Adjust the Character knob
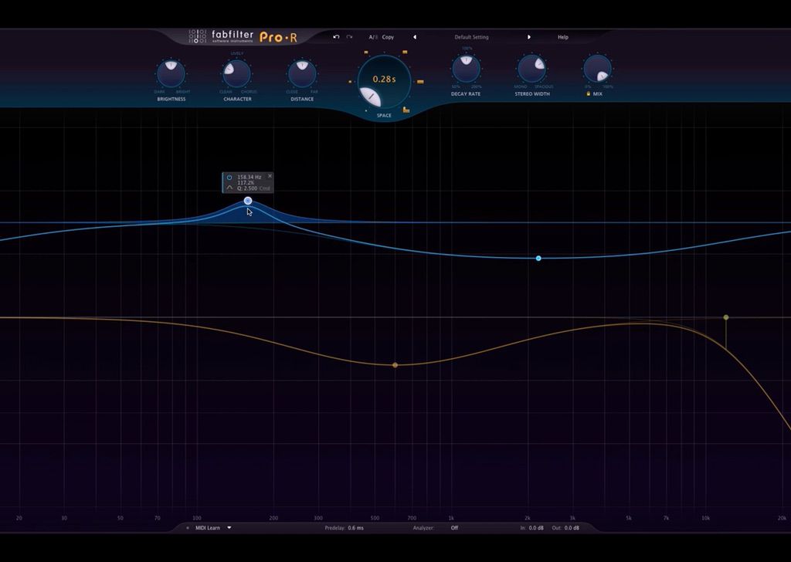This screenshot has width=791, height=562. pos(236,74)
